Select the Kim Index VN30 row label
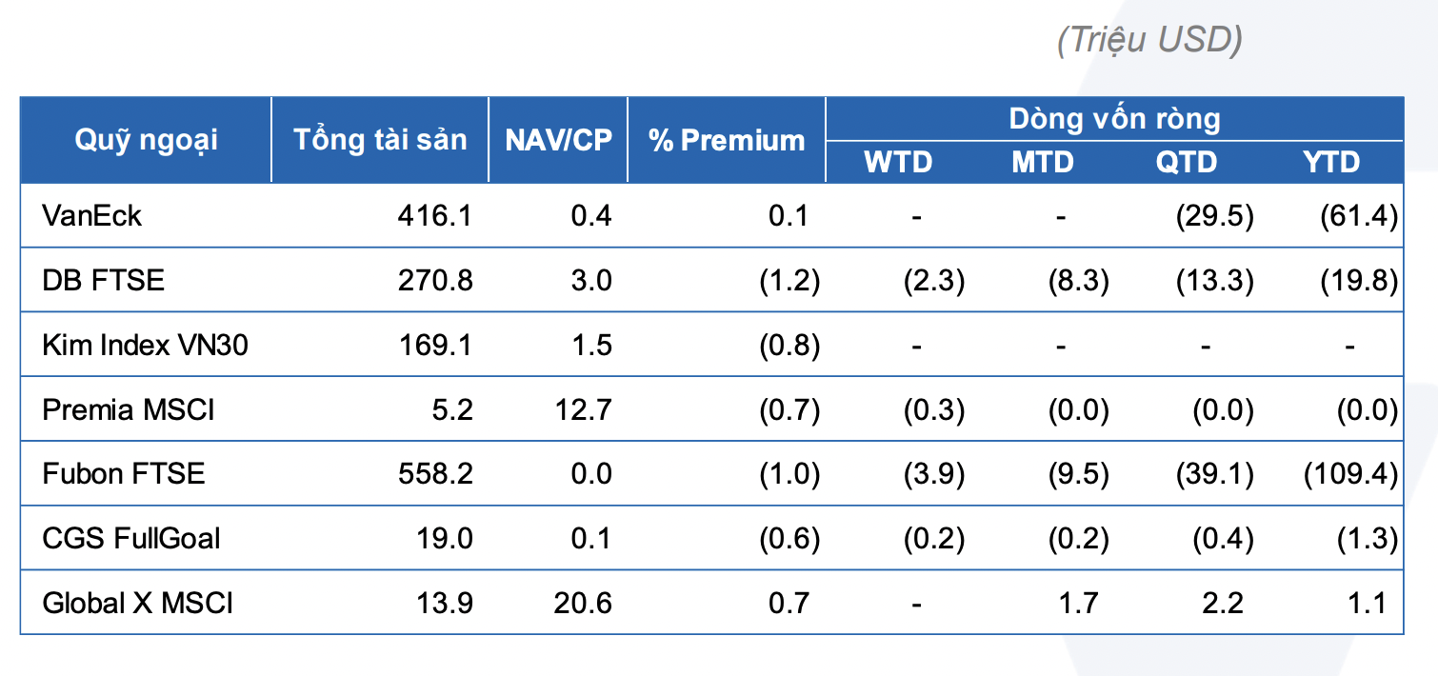Screen dimensions: 1438x676 point(145,345)
